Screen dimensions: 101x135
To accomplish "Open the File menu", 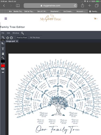I will click(3, 33).
